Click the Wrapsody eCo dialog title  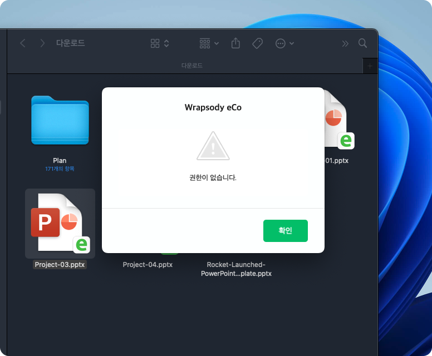[x=213, y=107]
